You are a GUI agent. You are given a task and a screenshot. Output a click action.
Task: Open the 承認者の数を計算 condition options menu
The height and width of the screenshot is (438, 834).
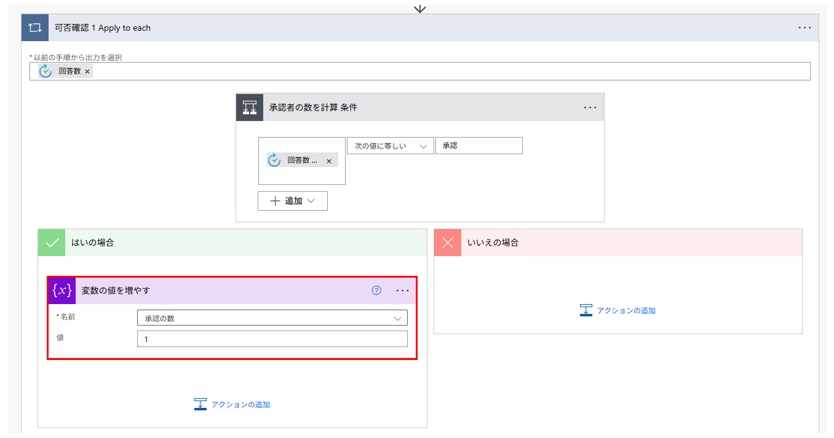(x=590, y=107)
